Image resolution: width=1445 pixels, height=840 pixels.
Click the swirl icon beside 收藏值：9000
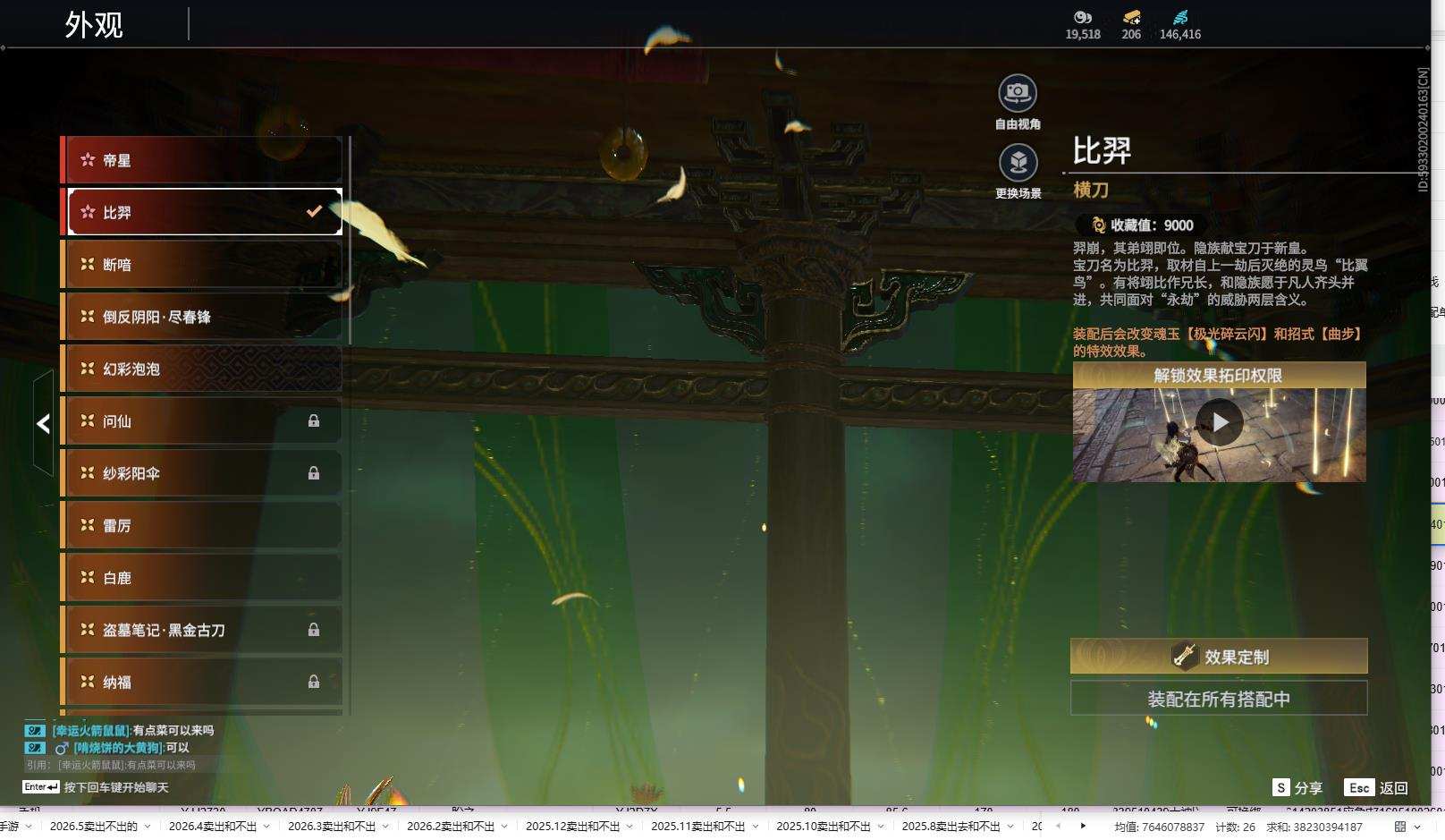(1098, 225)
